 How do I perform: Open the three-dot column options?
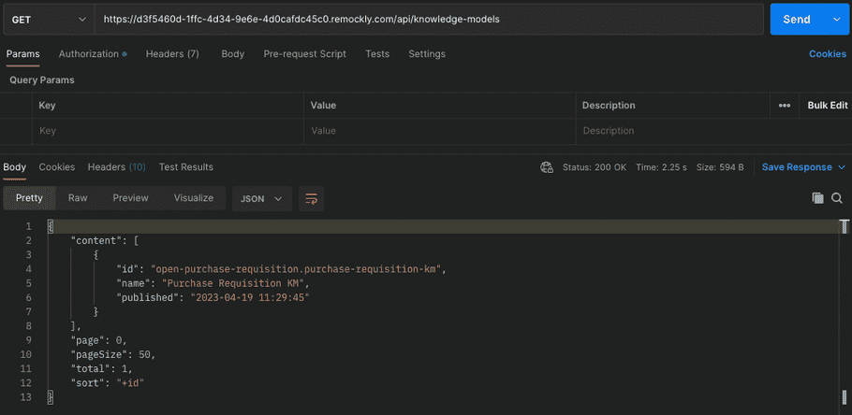[x=785, y=106]
